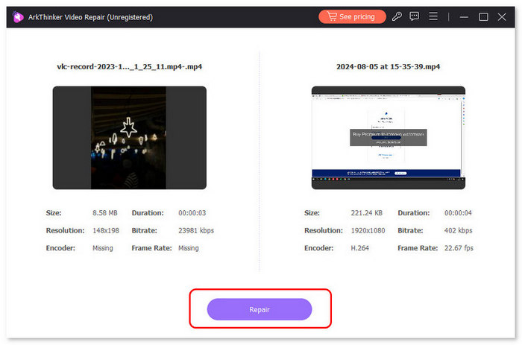Open the hamburger menu
Viewport: 522px width, 345px height.
pyautogui.click(x=433, y=16)
